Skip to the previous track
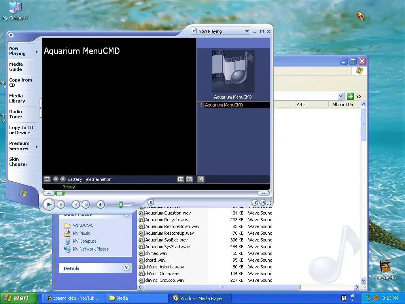The width and height of the screenshot is (405, 304). (x=76, y=205)
